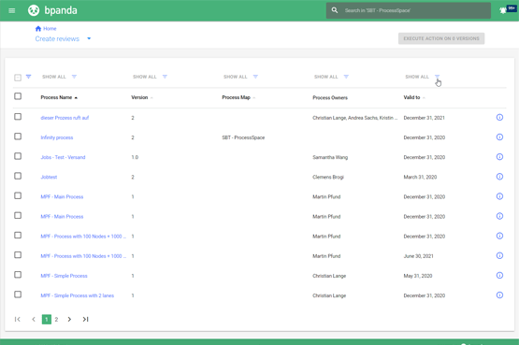519x345 pixels.
Task: Select page 2 in pagination
Action: [x=56, y=319]
